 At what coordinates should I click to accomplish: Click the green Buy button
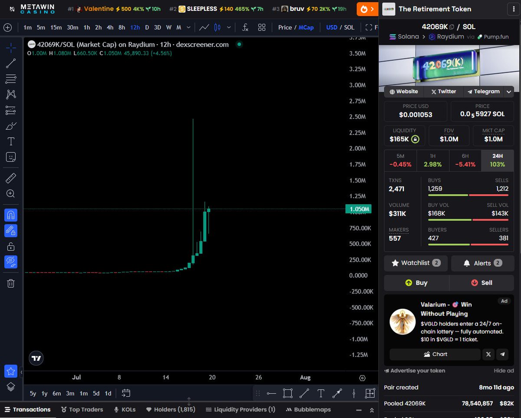point(416,282)
